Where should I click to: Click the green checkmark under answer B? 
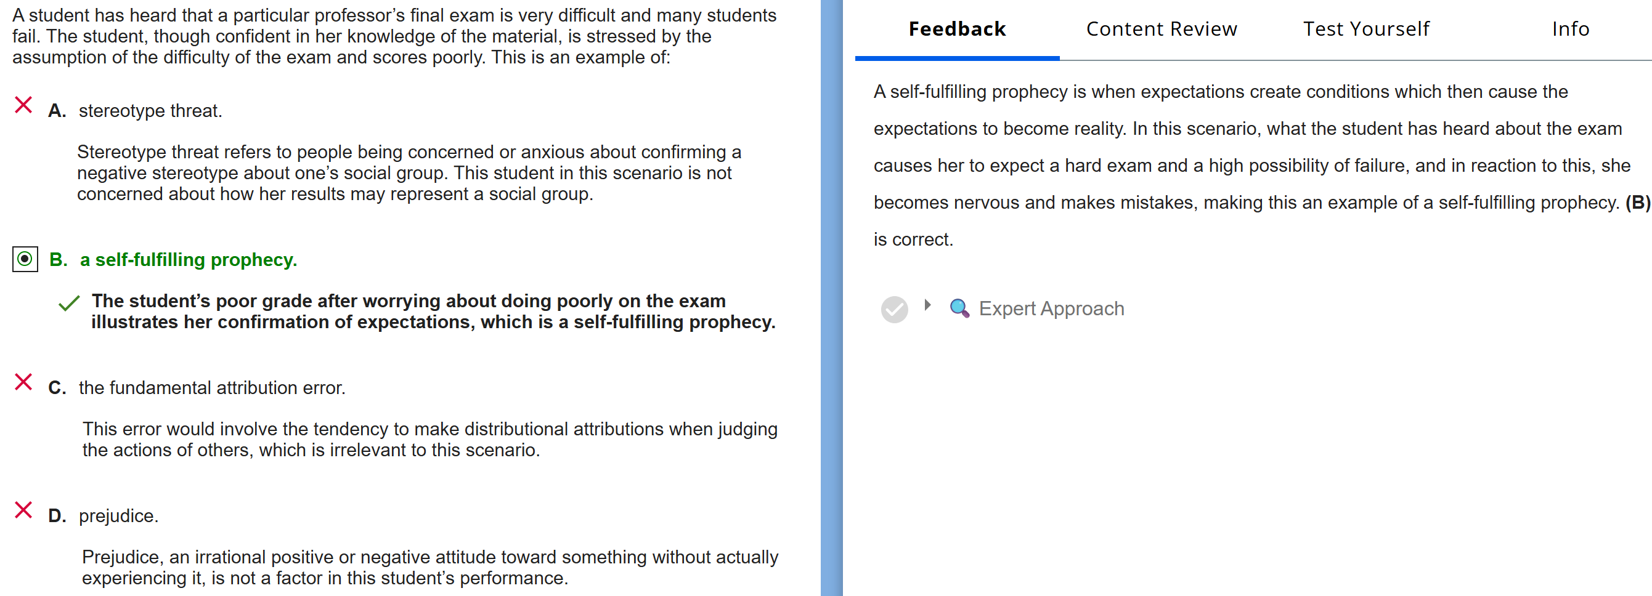pyautogui.click(x=68, y=303)
